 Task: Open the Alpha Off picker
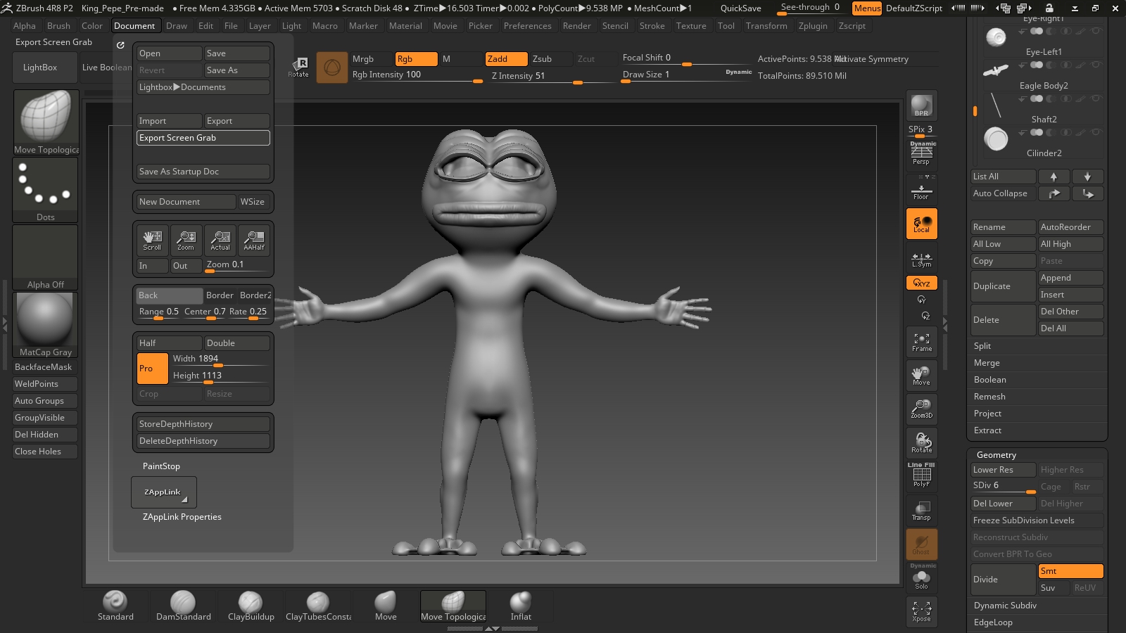(x=45, y=257)
